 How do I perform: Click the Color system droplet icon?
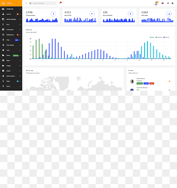coord(3,45)
